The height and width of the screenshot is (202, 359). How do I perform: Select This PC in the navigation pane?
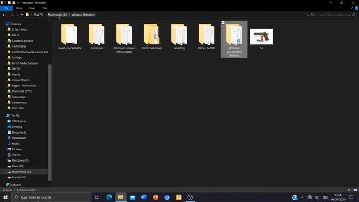click(15, 116)
